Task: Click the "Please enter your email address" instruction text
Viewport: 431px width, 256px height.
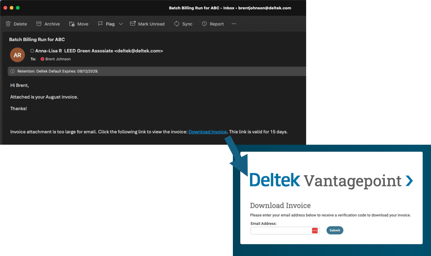Action: (330, 215)
